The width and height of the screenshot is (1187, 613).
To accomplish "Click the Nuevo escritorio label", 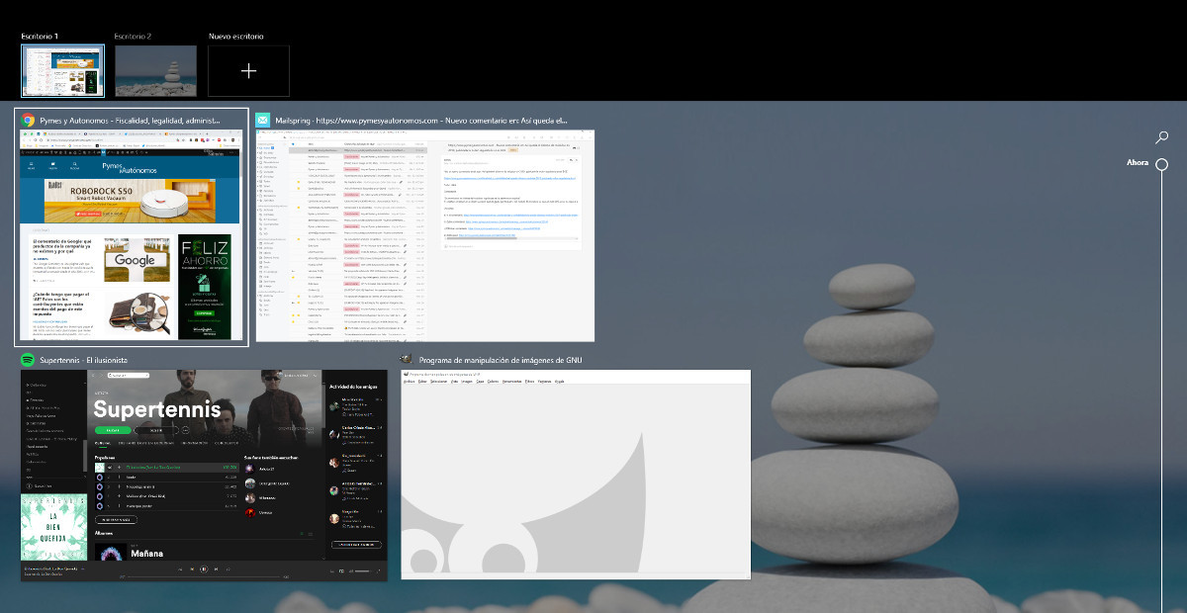I will pos(235,37).
